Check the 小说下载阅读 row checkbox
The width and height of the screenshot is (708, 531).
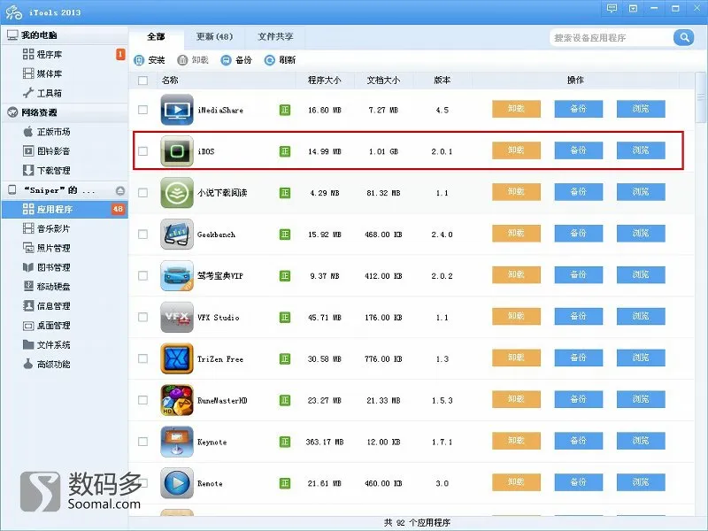coord(143,193)
